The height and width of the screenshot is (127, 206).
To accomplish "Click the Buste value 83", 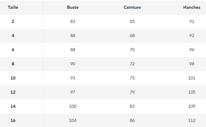I will tap(73, 21).
